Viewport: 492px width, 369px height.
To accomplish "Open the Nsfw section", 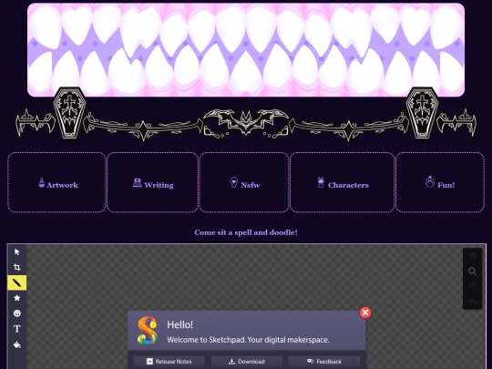I will tap(244, 182).
